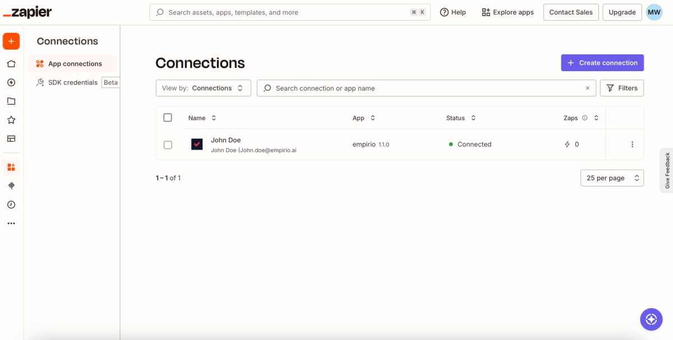The width and height of the screenshot is (673, 340).
Task: Click the MW user avatar
Action: [x=654, y=12]
